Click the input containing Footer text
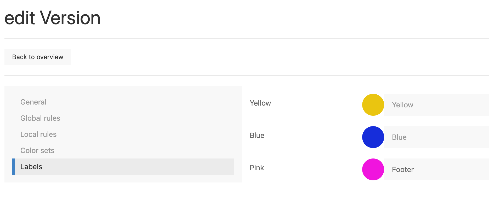489x220 pixels. 436,169
